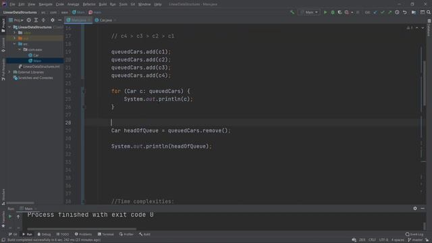
Task: Click the stop process square icon
Action: pyautogui.click(x=358, y=12)
